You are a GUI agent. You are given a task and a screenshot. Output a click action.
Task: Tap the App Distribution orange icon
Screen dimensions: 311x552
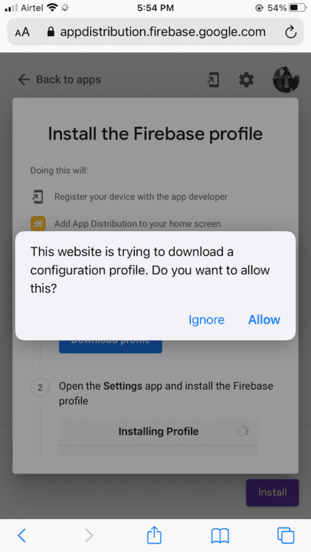[38, 224]
